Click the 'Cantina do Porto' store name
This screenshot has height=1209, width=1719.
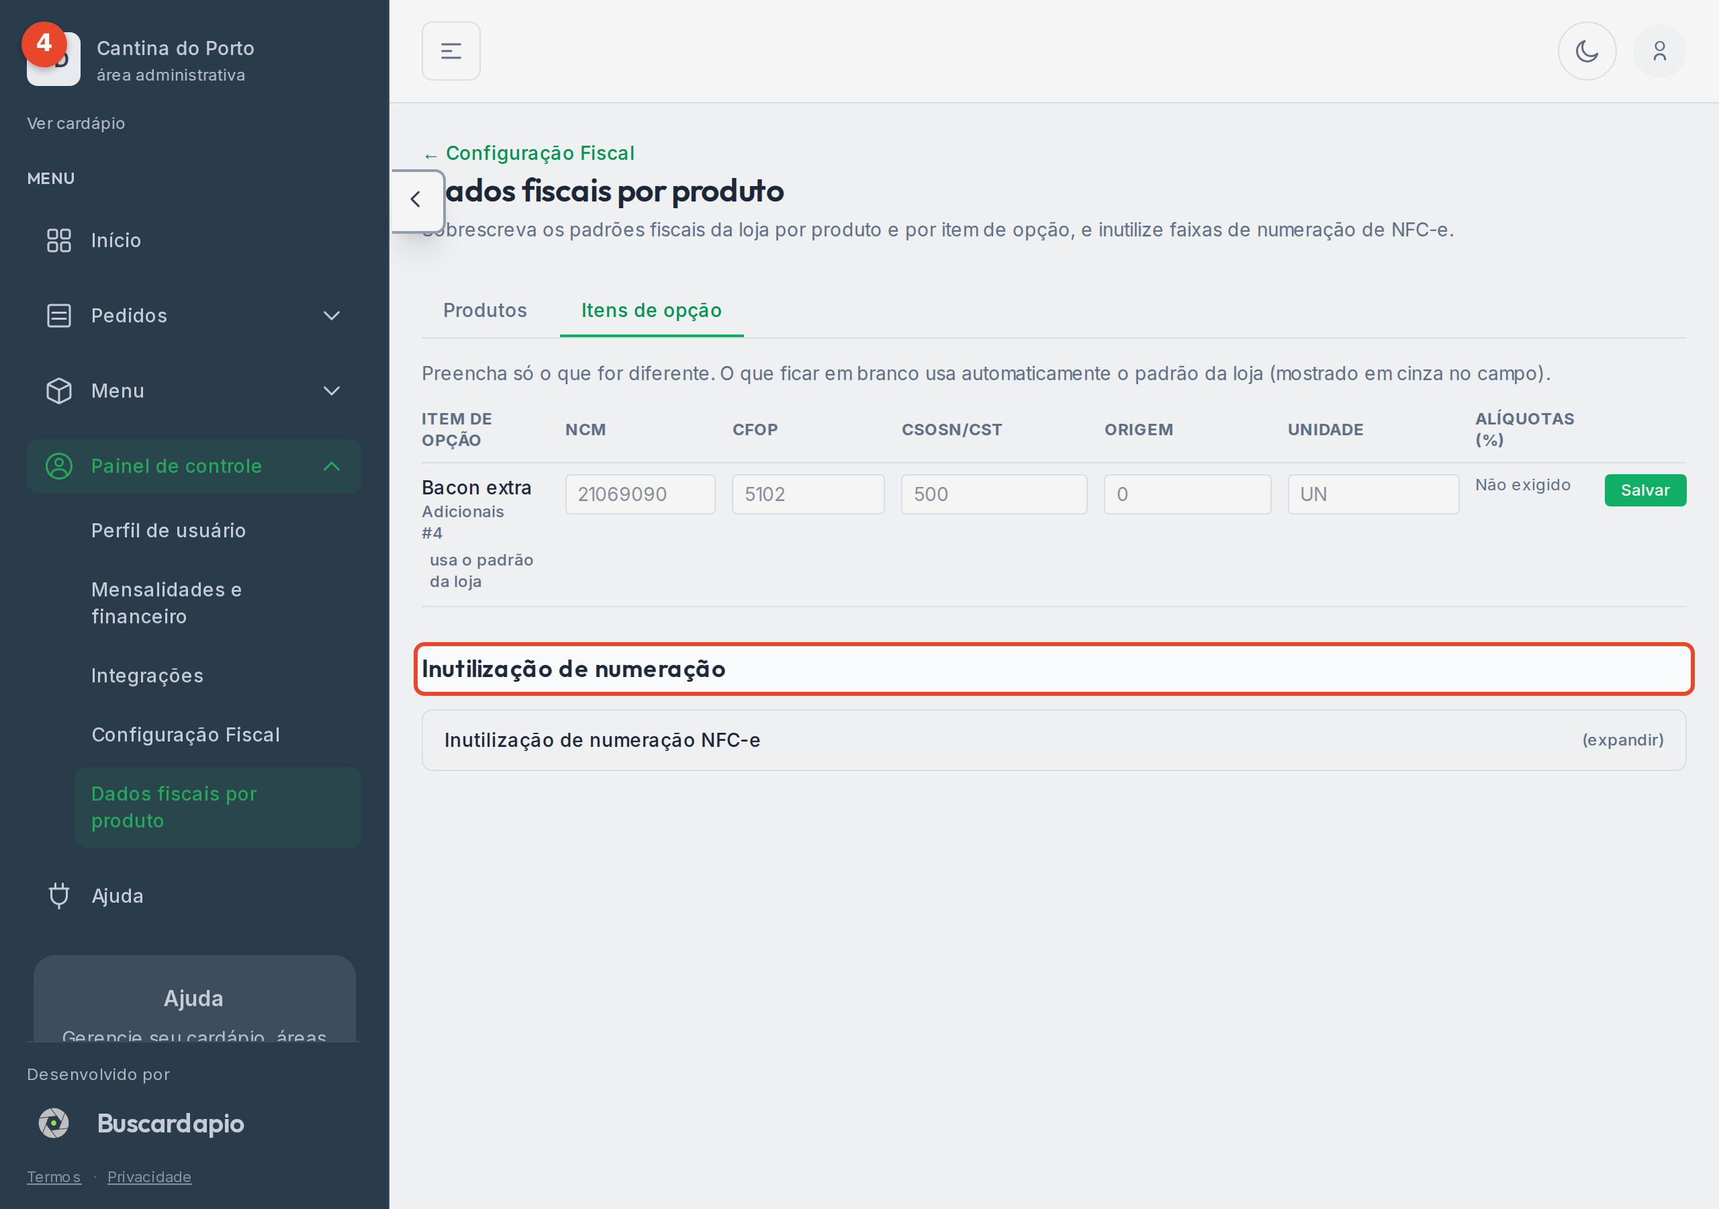click(175, 48)
